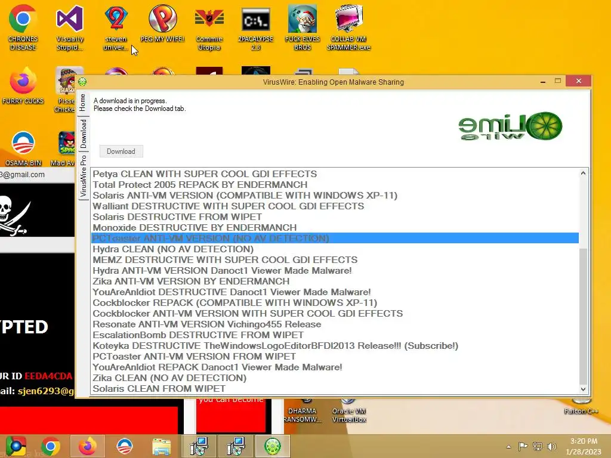Select Hydra ANTI-VM VERSION Danoct1 Viewer Made Malware!
Image resolution: width=611 pixels, height=458 pixels.
335,271
